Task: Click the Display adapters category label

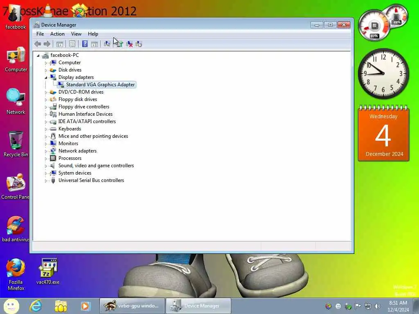Action: click(x=76, y=77)
